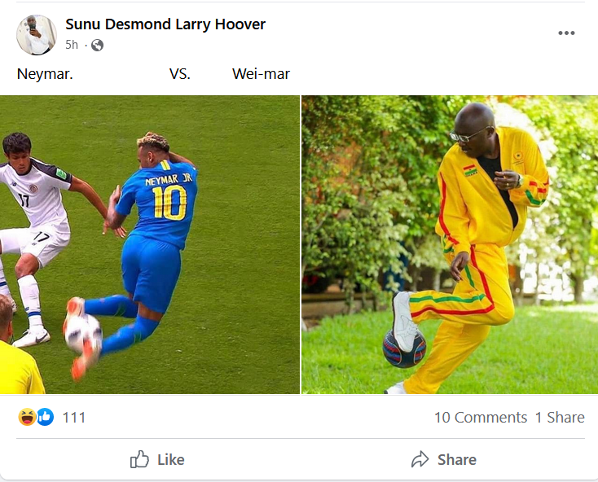Open Sunu Desmond's profile picture
This screenshot has width=598, height=482.
37,35
